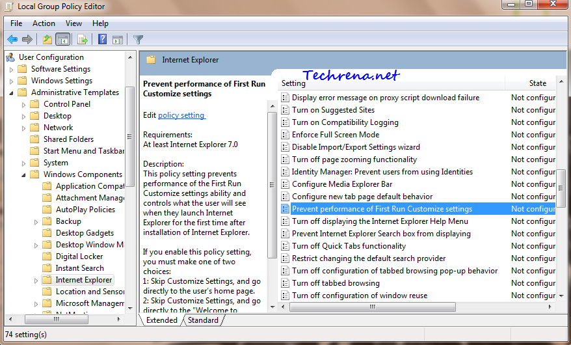Click the settings list horizontal scrollbar thumb
The width and height of the screenshot is (571, 345).
[x=373, y=307]
